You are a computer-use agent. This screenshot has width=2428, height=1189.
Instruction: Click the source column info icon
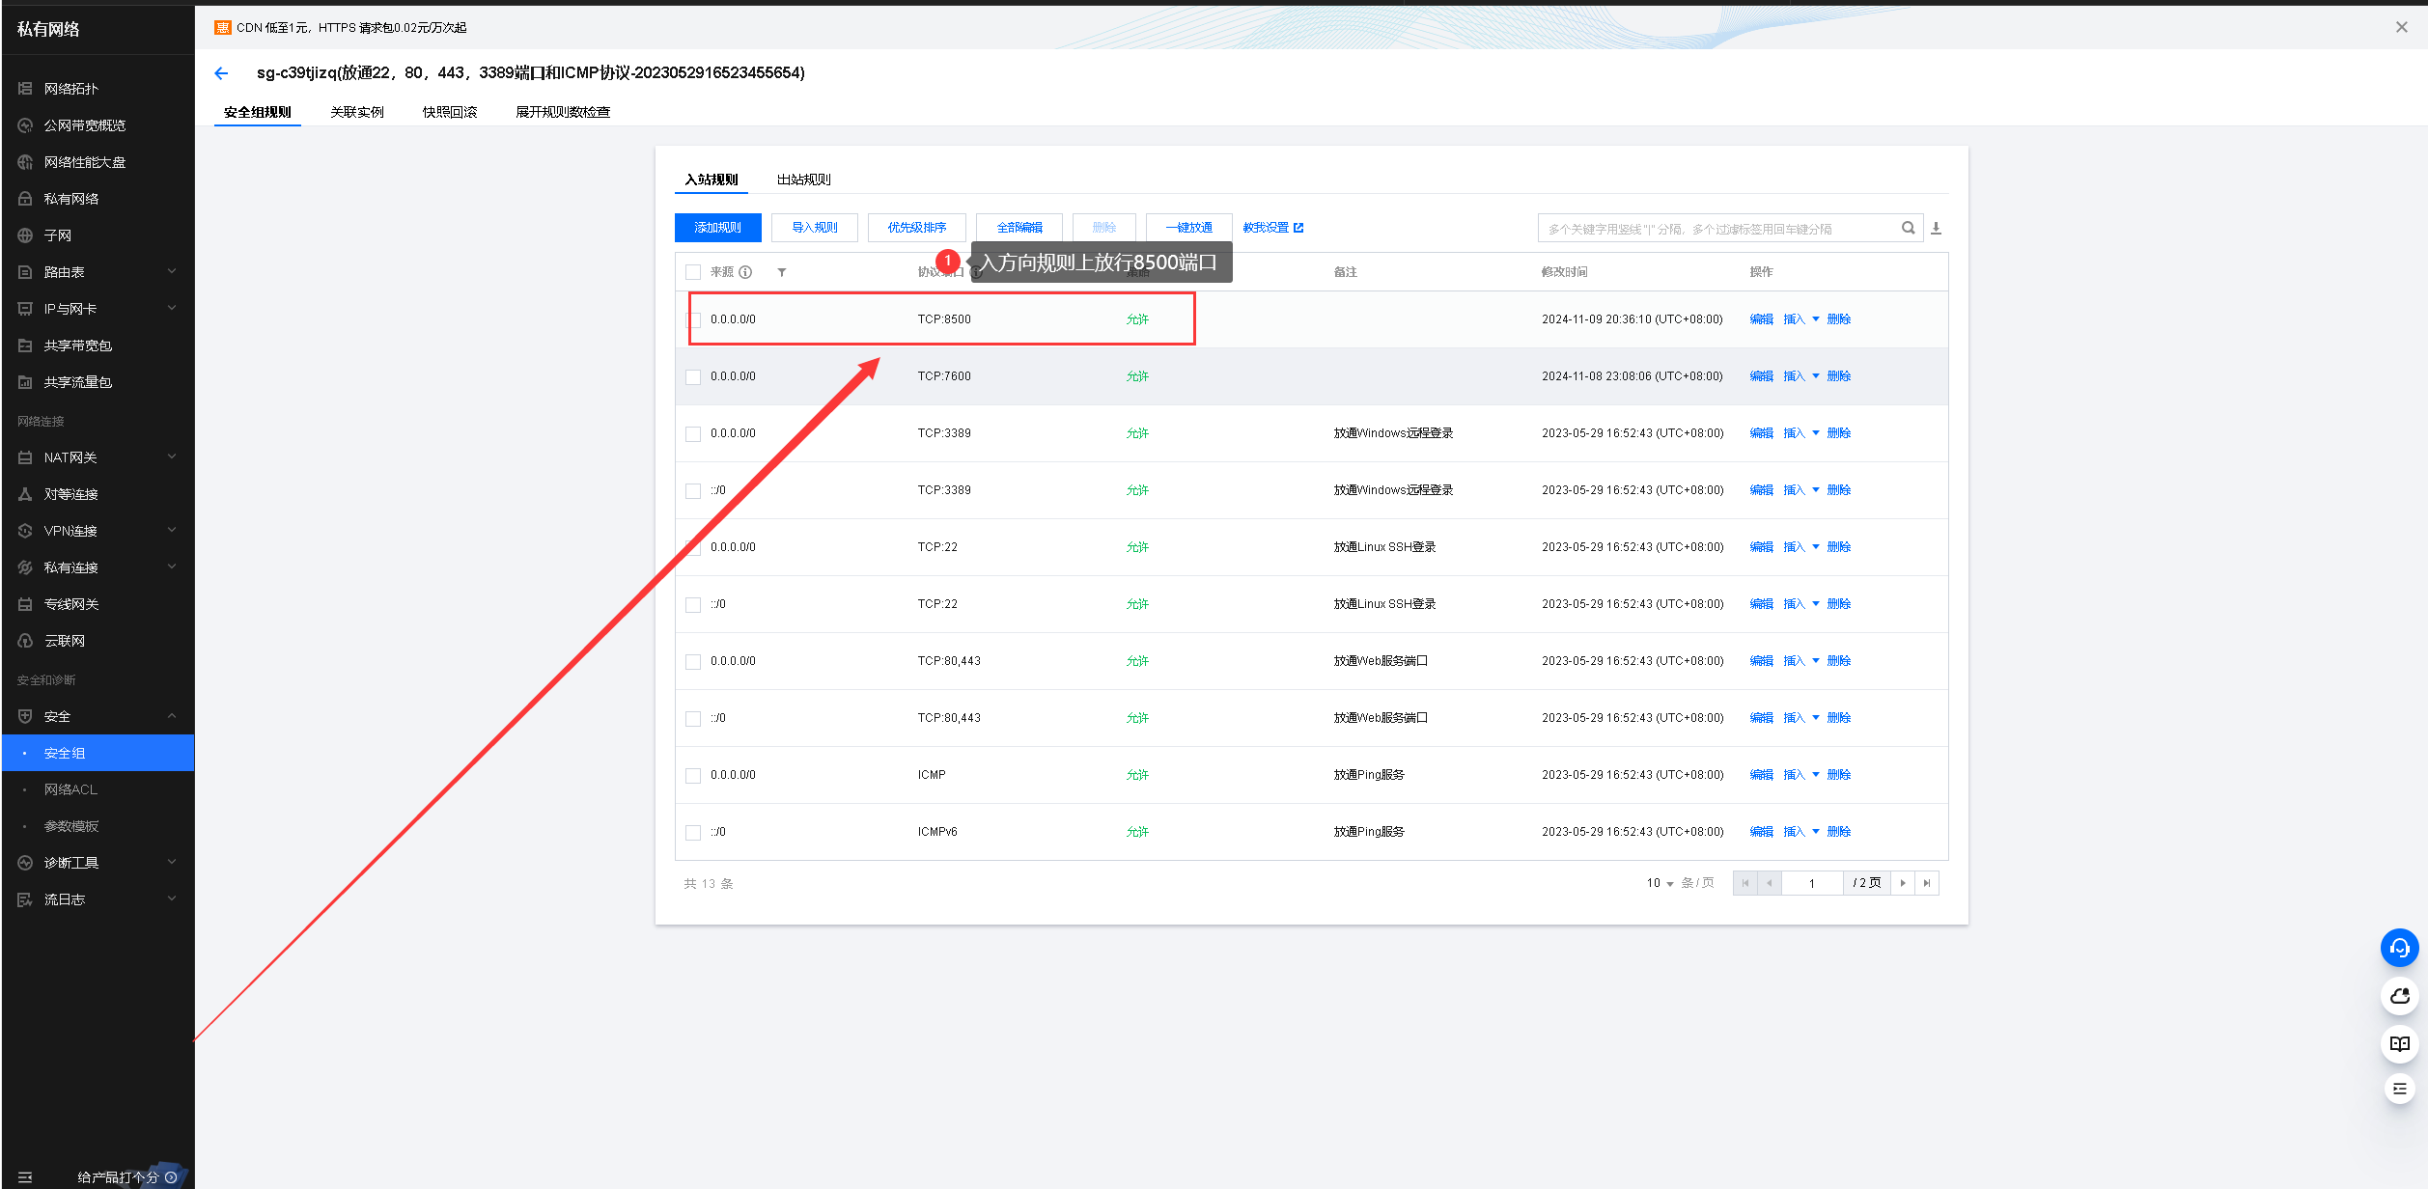[x=745, y=272]
